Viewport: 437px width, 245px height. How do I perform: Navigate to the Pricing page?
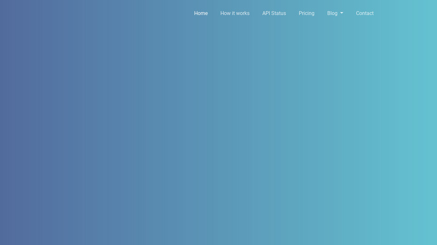tap(306, 13)
